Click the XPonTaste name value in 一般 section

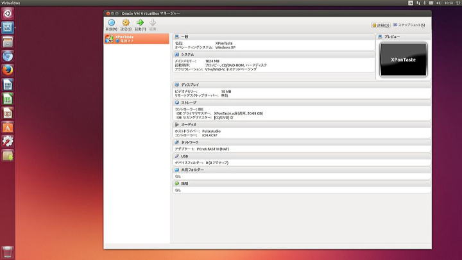224,44
